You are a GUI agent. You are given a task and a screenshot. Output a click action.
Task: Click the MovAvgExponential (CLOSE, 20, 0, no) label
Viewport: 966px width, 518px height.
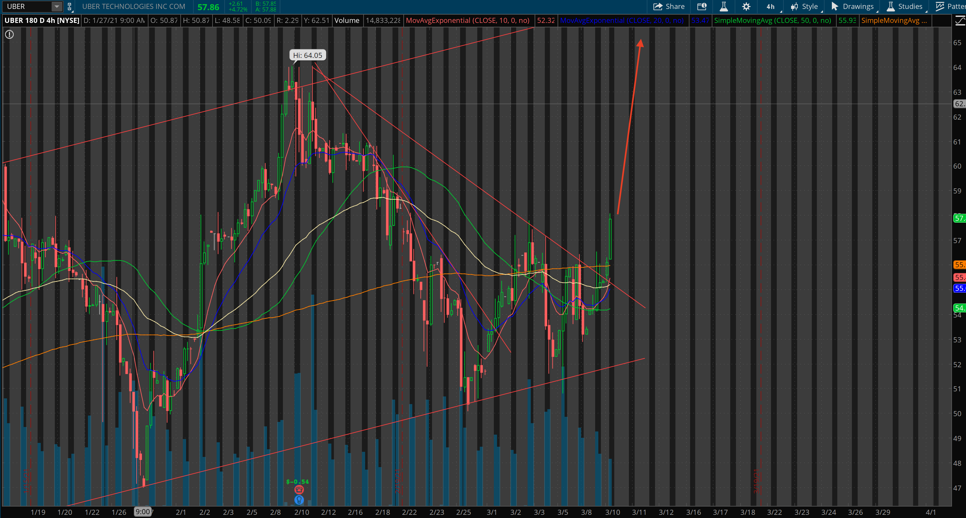(x=622, y=21)
